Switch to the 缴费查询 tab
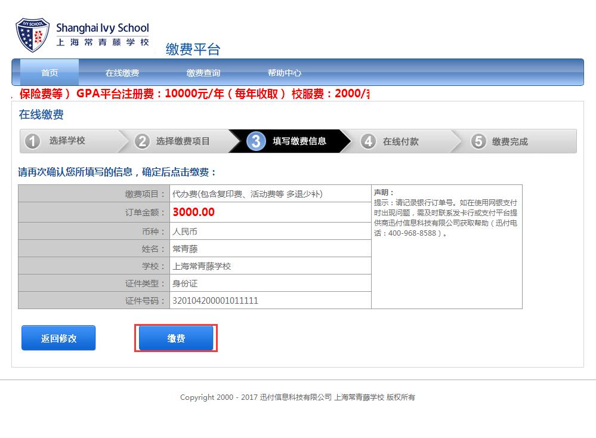596x438 pixels. (x=203, y=73)
